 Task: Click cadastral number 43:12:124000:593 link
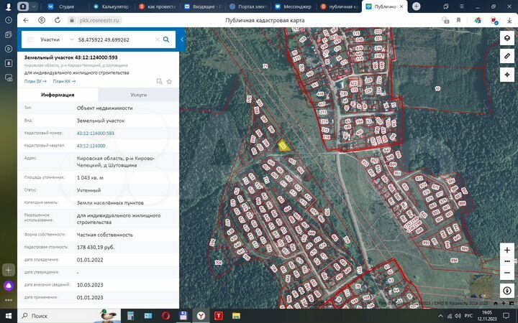pyautogui.click(x=96, y=133)
